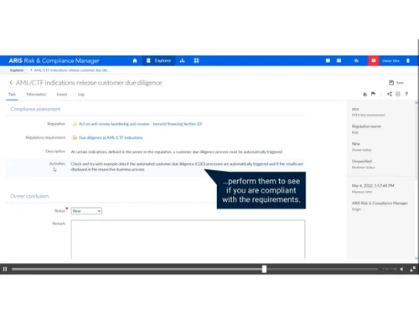
Task: Click the Mar 4, 2022 date text
Action: pos(373,186)
